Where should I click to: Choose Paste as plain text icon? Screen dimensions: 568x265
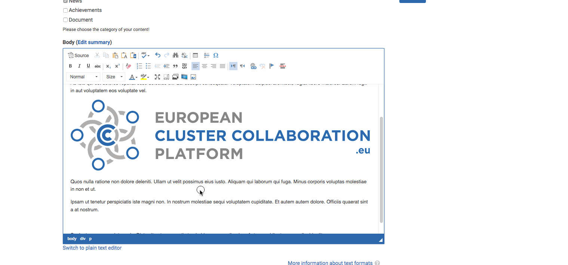(124, 55)
